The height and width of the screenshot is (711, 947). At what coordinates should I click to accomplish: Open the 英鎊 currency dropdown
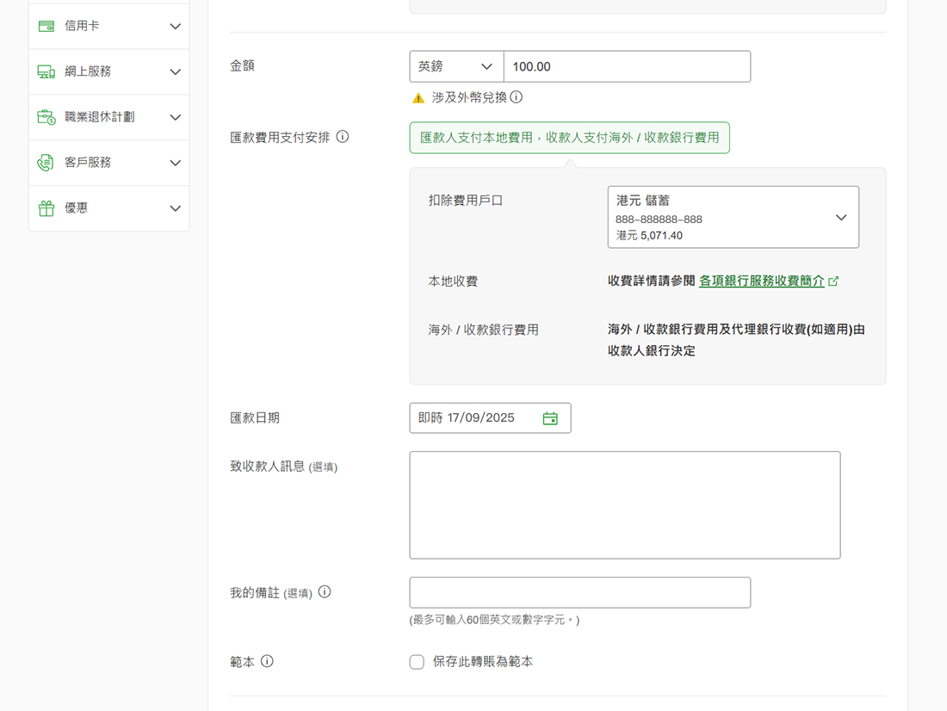click(456, 67)
